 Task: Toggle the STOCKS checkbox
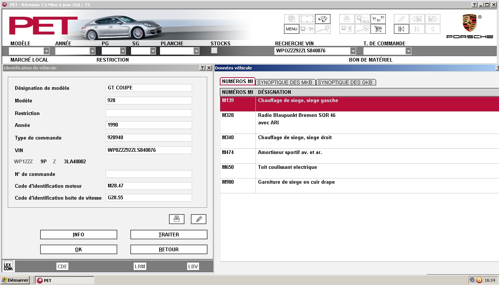point(214,50)
